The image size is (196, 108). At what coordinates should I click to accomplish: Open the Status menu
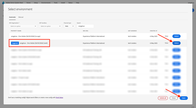[x=70, y=3]
